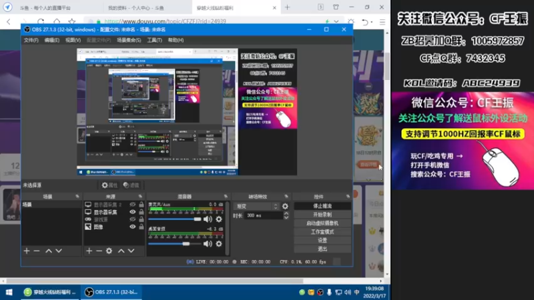The width and height of the screenshot is (534, 300).
Task: Click 开始录制 button
Action: coord(322,215)
